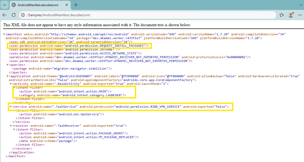Click the 'no style information' notice text
This screenshot has height=162, width=304.
tap(97, 25)
